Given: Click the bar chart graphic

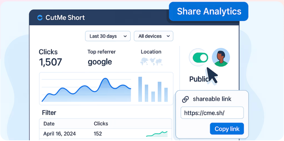Looking at the screenshot, I should coord(153,89).
